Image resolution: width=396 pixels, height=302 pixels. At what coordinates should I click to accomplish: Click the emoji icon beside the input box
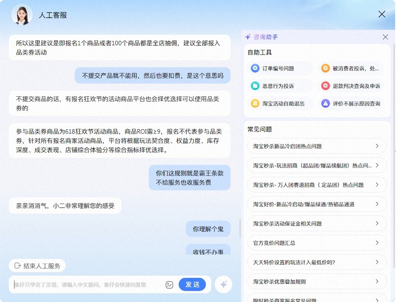[169, 284]
